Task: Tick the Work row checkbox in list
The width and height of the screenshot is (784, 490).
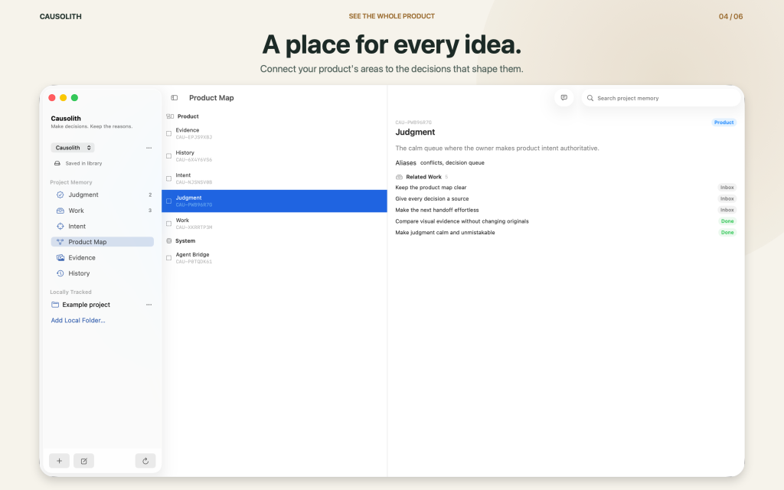Action: [x=168, y=224]
